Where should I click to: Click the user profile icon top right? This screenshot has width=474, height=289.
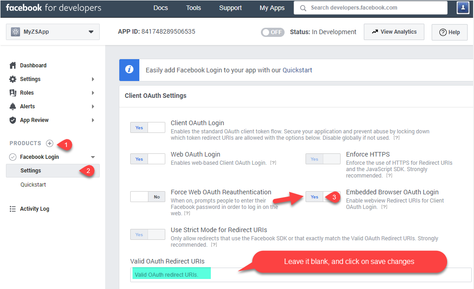tap(463, 8)
